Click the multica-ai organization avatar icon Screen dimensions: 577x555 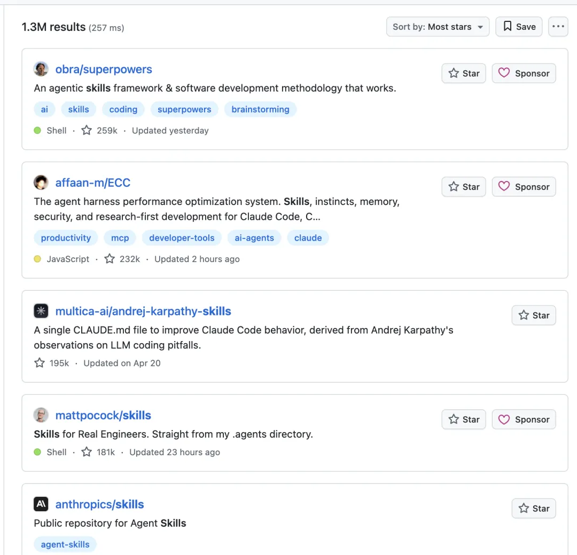coord(41,311)
